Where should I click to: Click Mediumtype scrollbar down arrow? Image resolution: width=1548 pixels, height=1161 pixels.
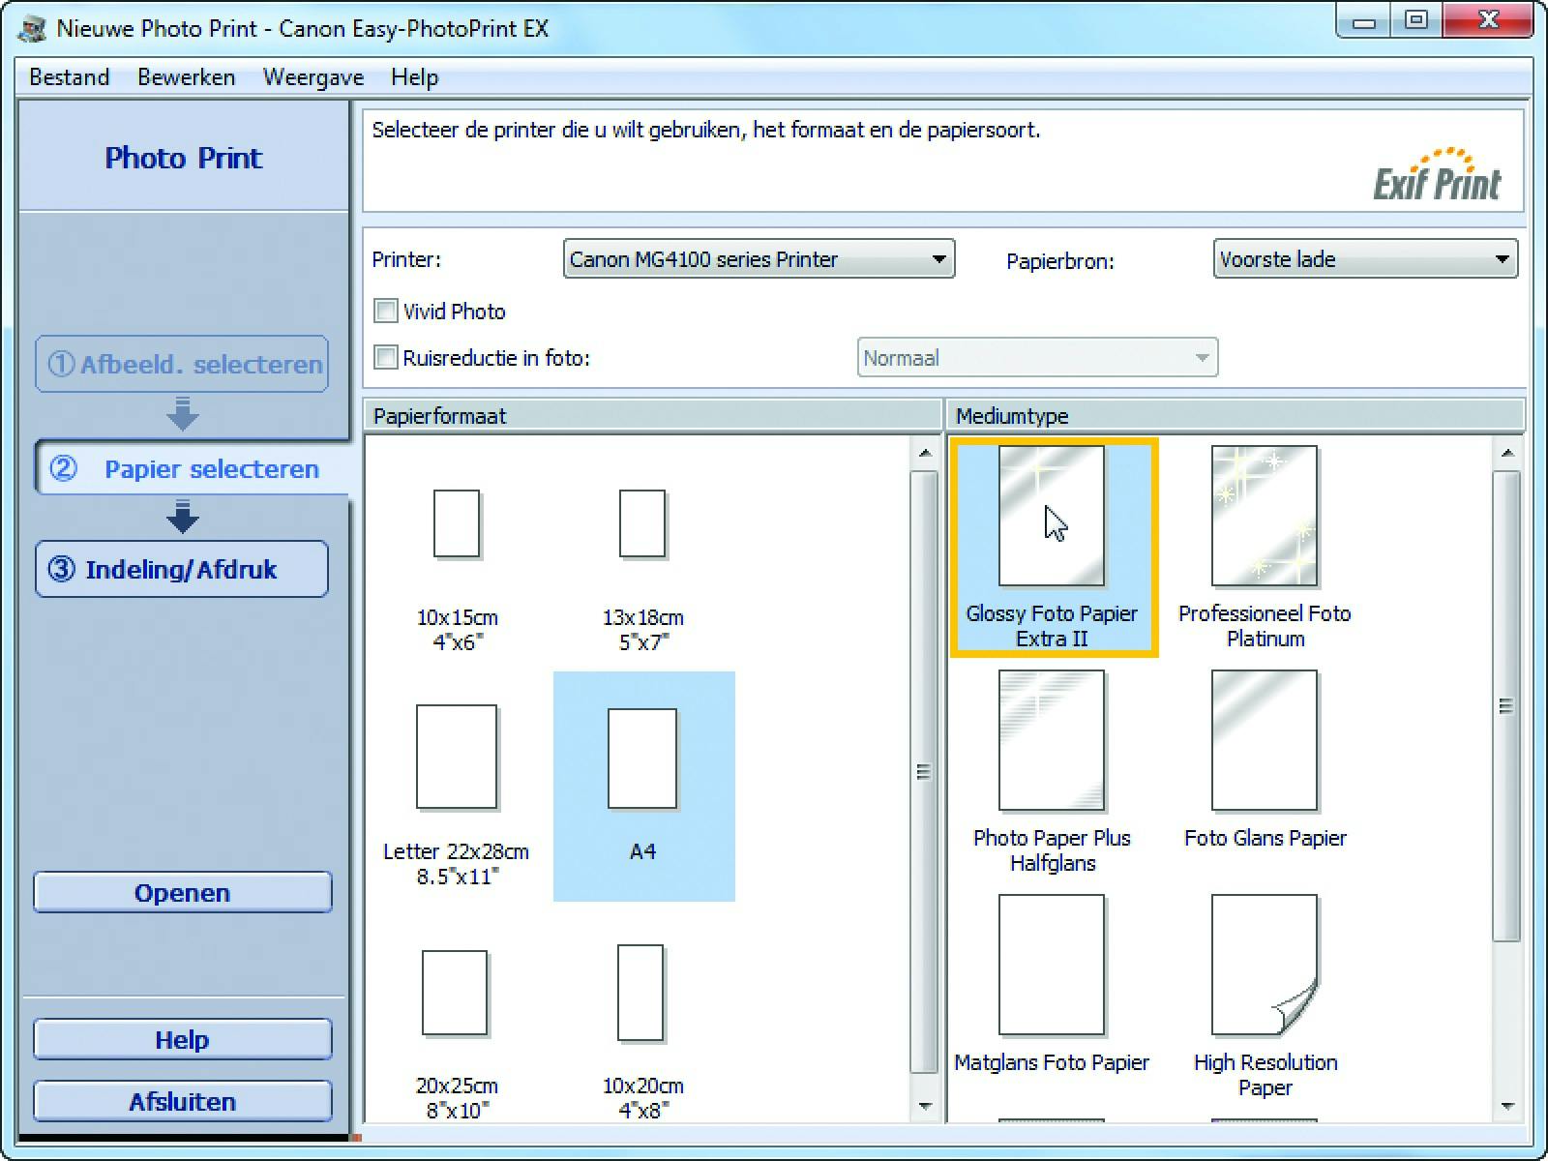point(1506,1106)
